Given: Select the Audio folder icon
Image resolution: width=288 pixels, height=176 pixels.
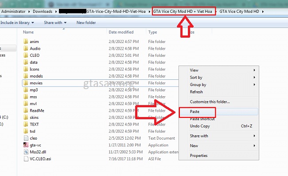Looking at the screenshot, I should click(26, 48).
